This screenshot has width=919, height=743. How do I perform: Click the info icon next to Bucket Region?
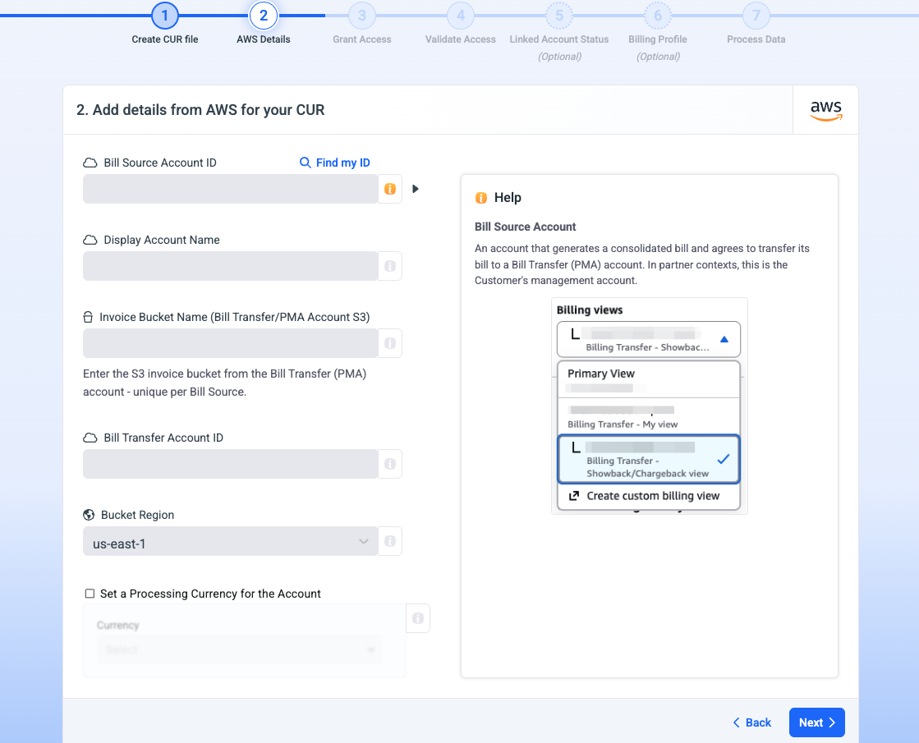[390, 541]
